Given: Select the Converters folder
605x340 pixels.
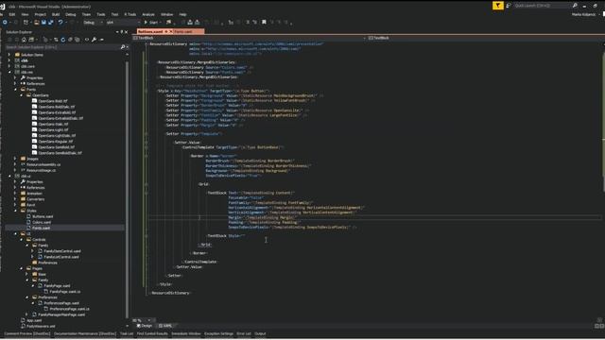Looking at the screenshot, I should 36,199.
